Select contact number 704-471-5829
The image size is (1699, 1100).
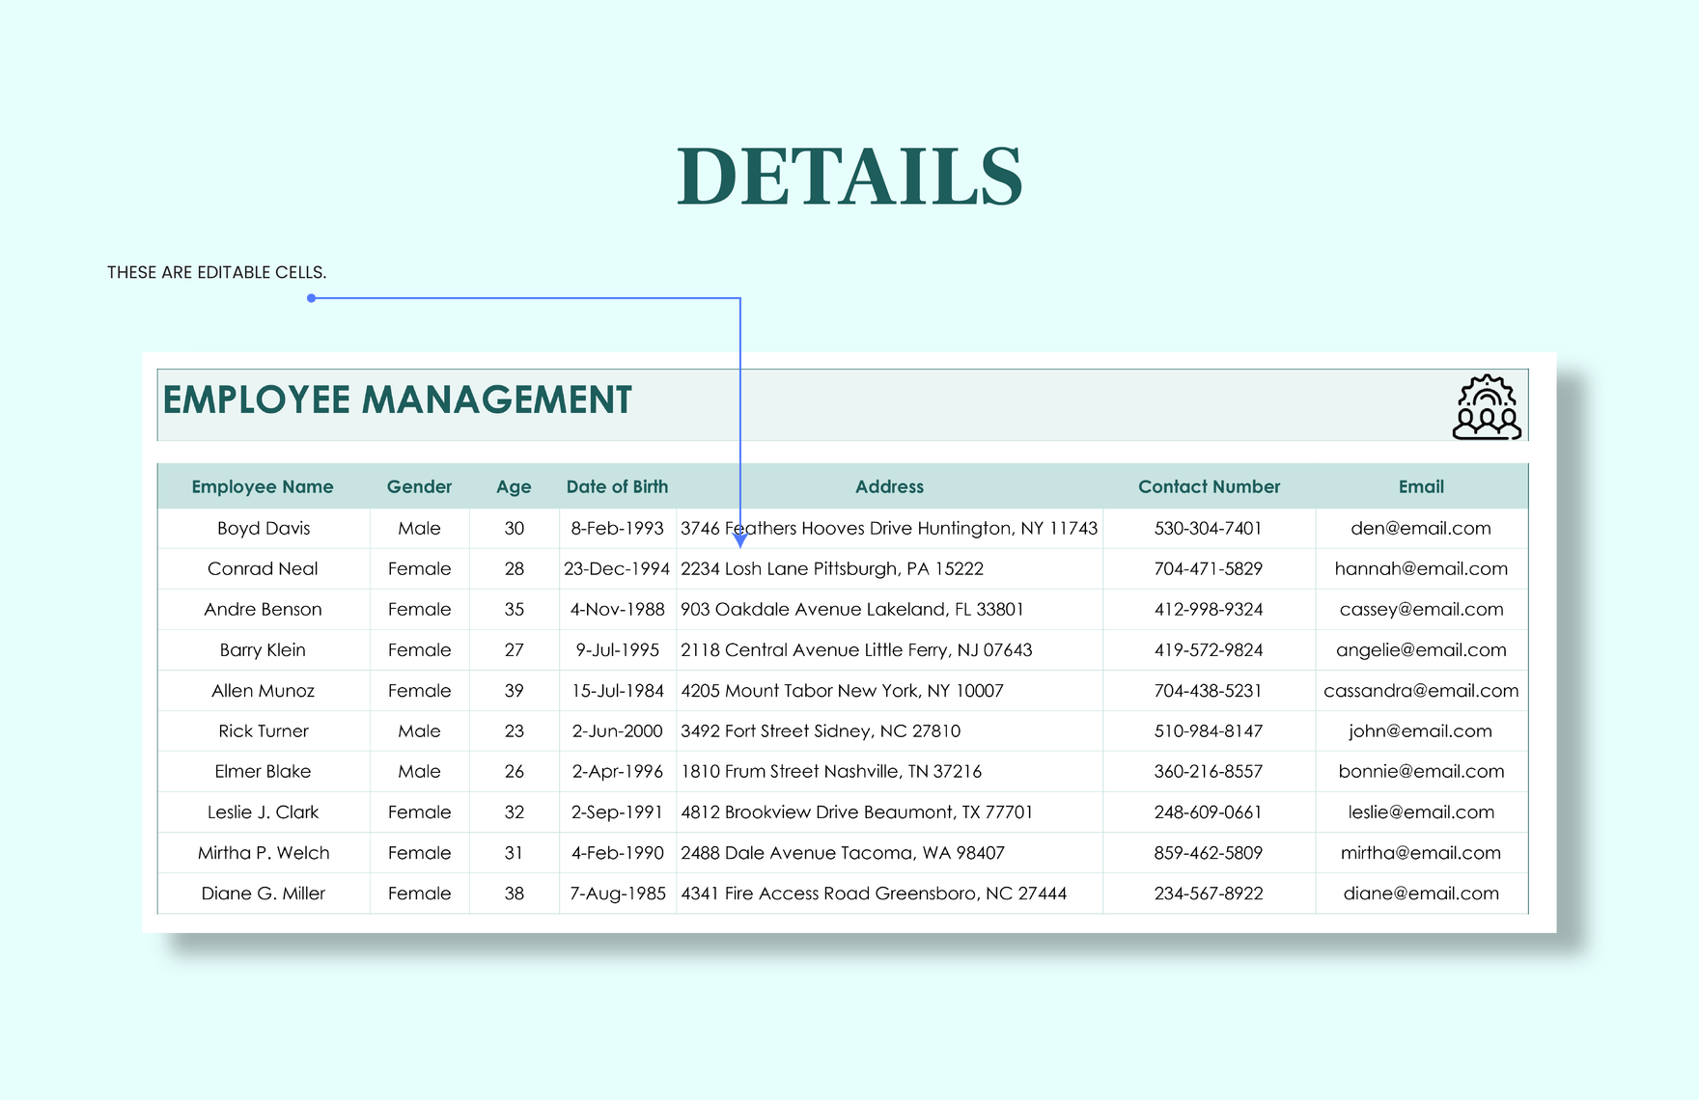1209,569
